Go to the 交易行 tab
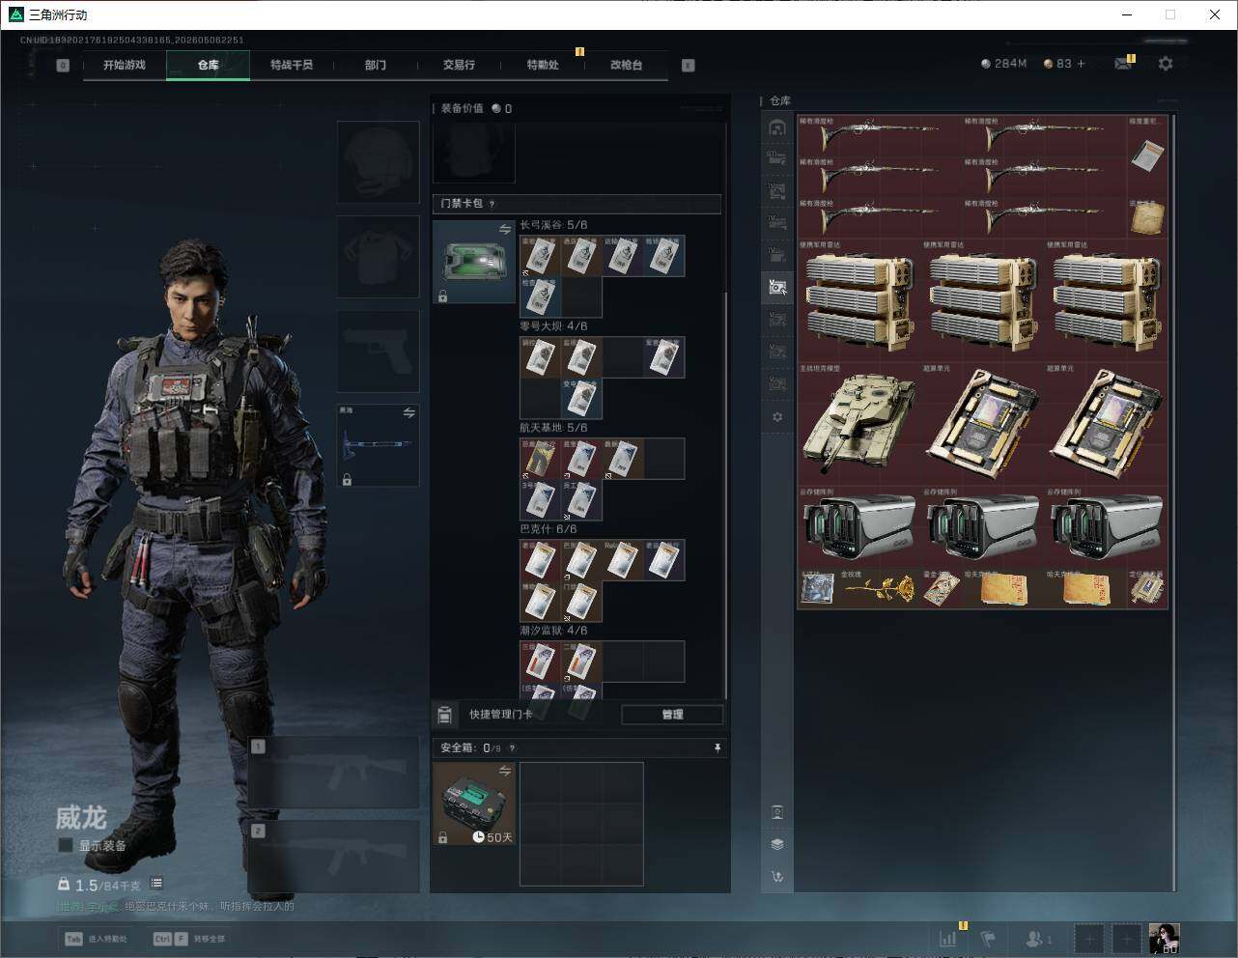This screenshot has height=958, width=1238. click(x=459, y=65)
